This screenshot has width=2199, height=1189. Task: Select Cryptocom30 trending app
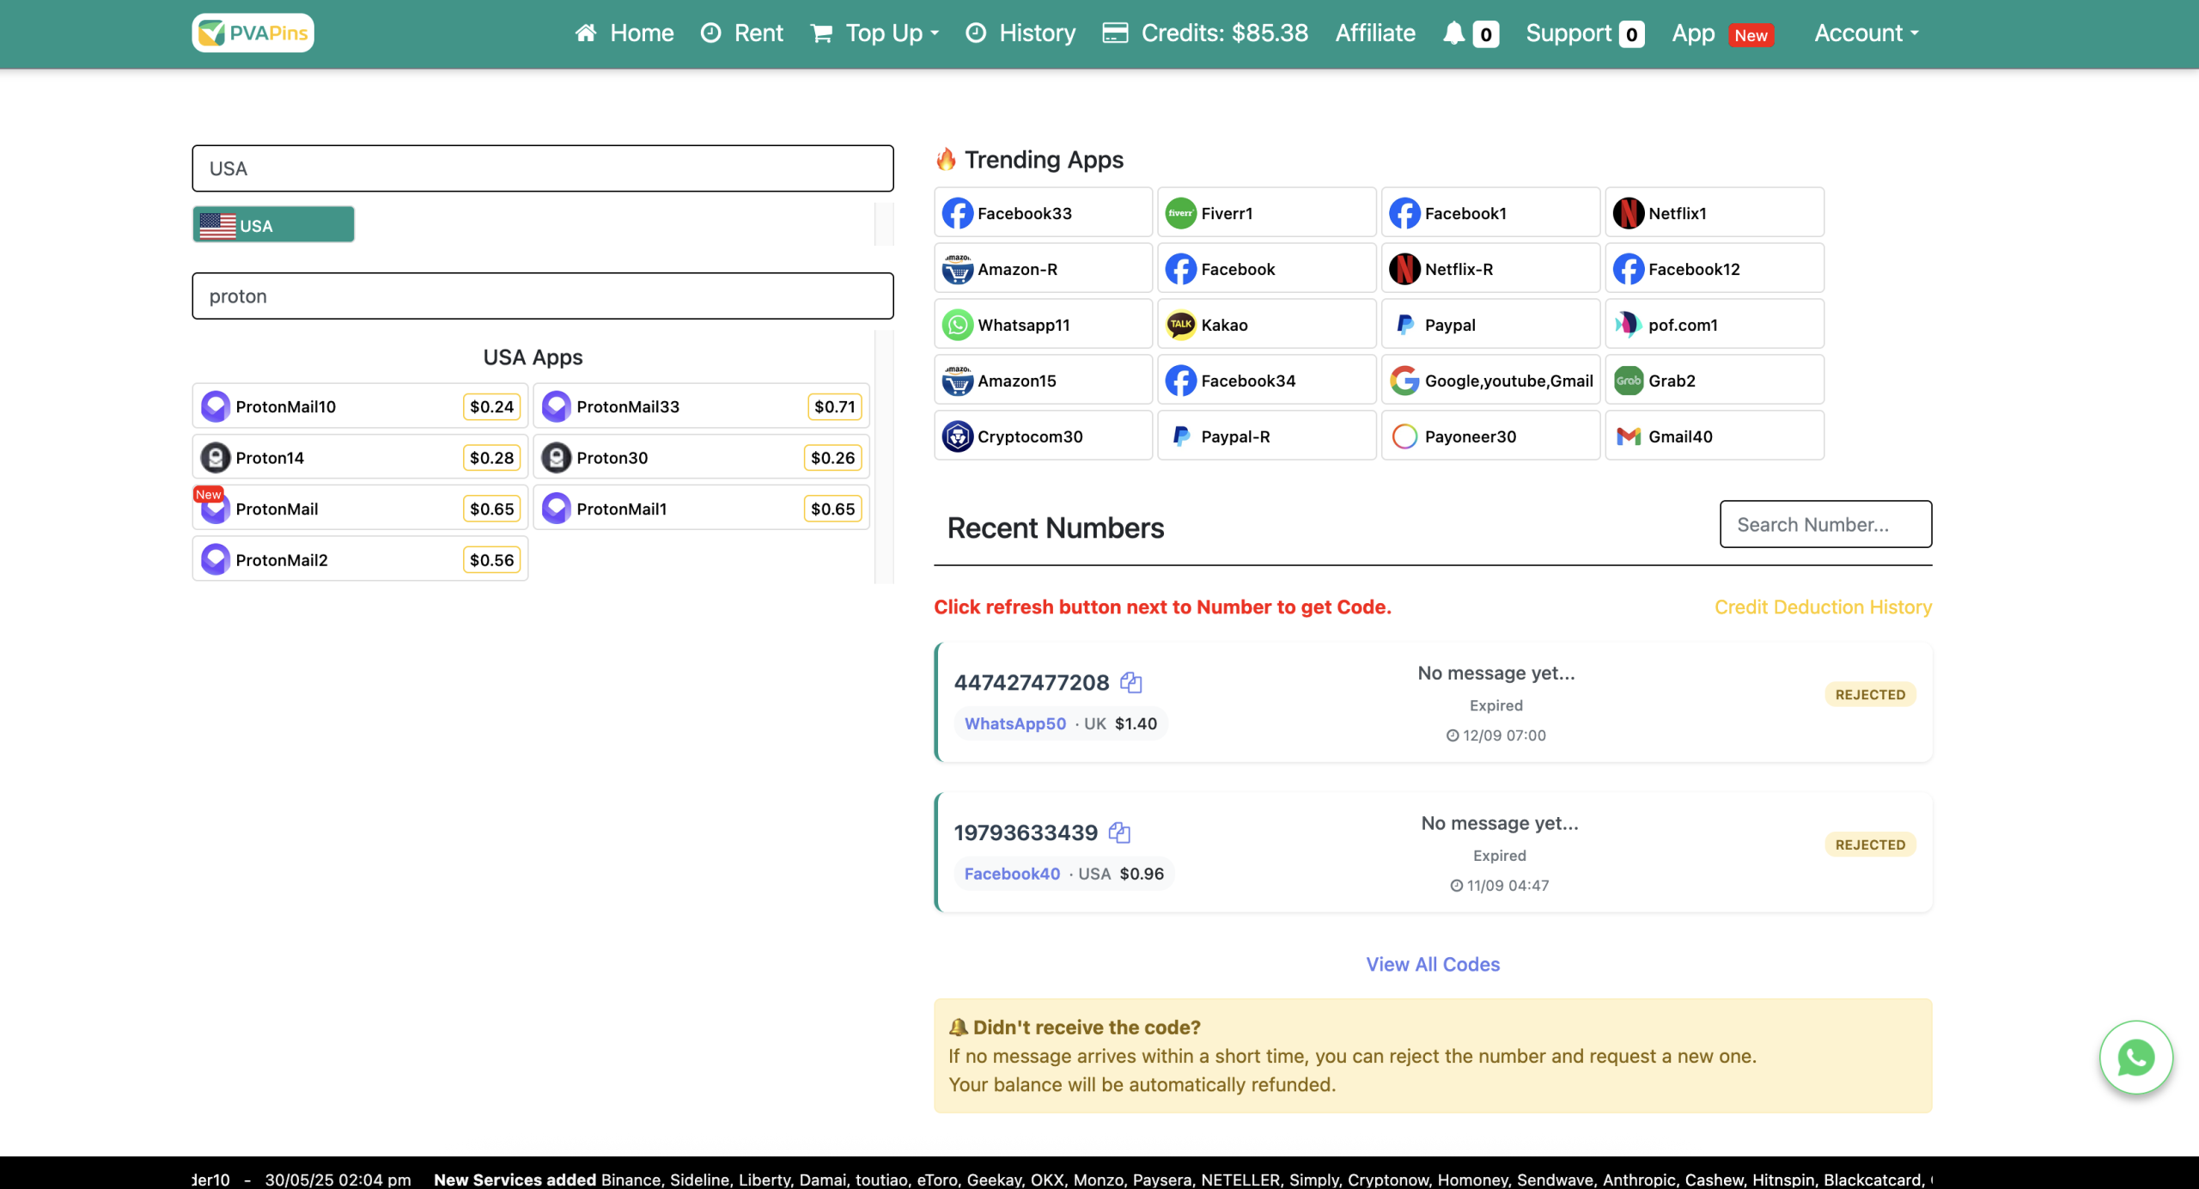[1043, 436]
